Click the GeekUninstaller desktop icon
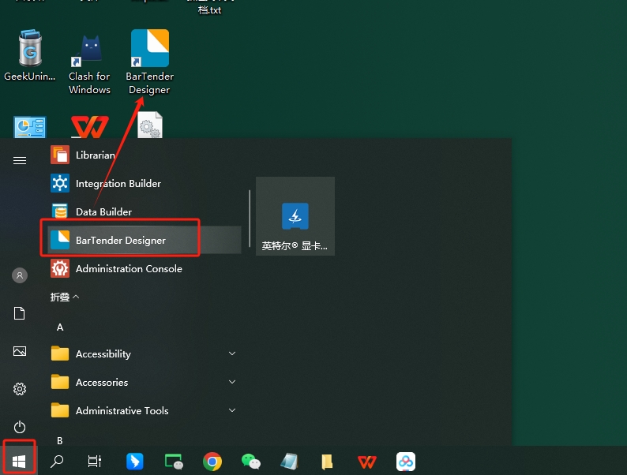Screen dimensions: 627x475 (30, 56)
